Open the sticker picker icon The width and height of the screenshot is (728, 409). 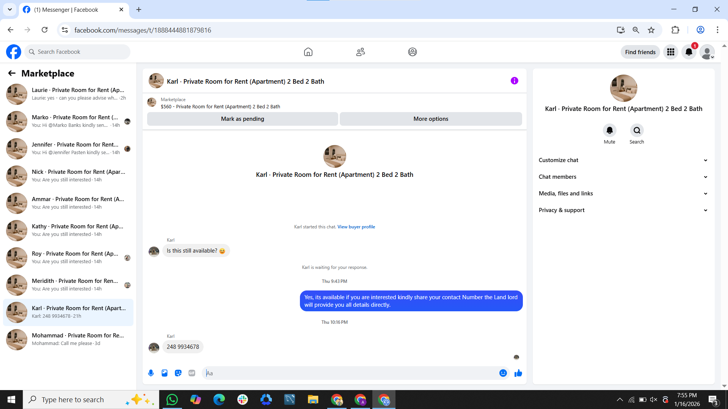click(178, 373)
